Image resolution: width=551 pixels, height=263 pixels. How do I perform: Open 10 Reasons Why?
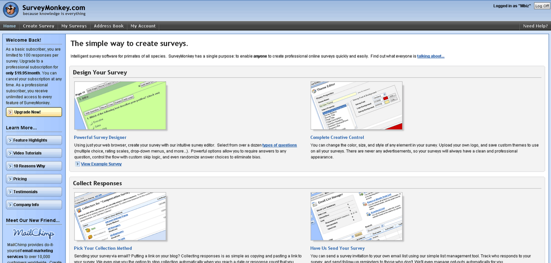pos(34,166)
